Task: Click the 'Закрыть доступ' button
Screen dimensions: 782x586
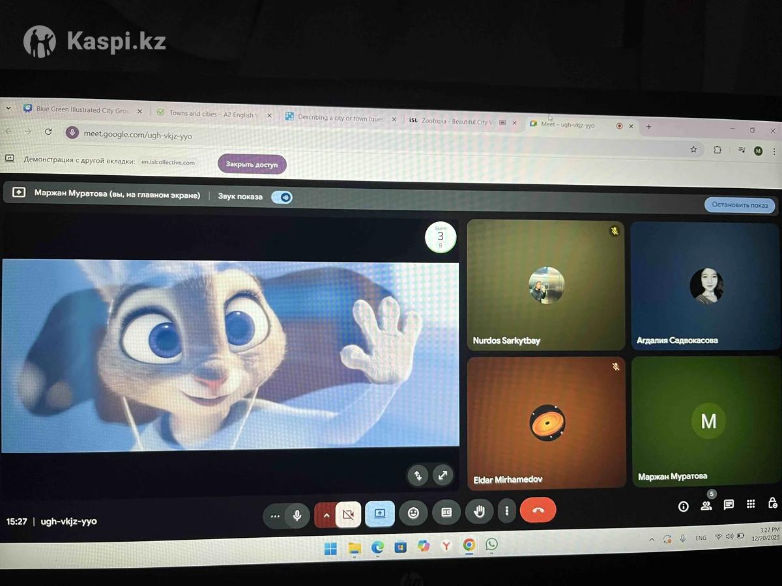Action: pos(252,165)
